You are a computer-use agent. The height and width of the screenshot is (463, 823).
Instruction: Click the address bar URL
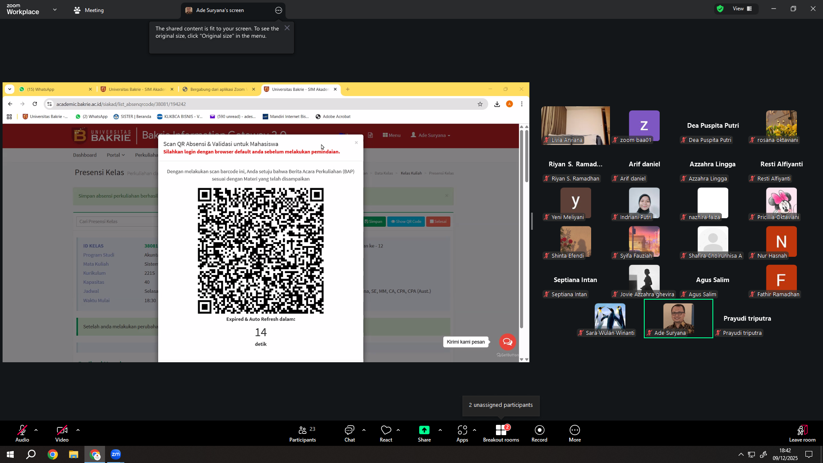[121, 104]
